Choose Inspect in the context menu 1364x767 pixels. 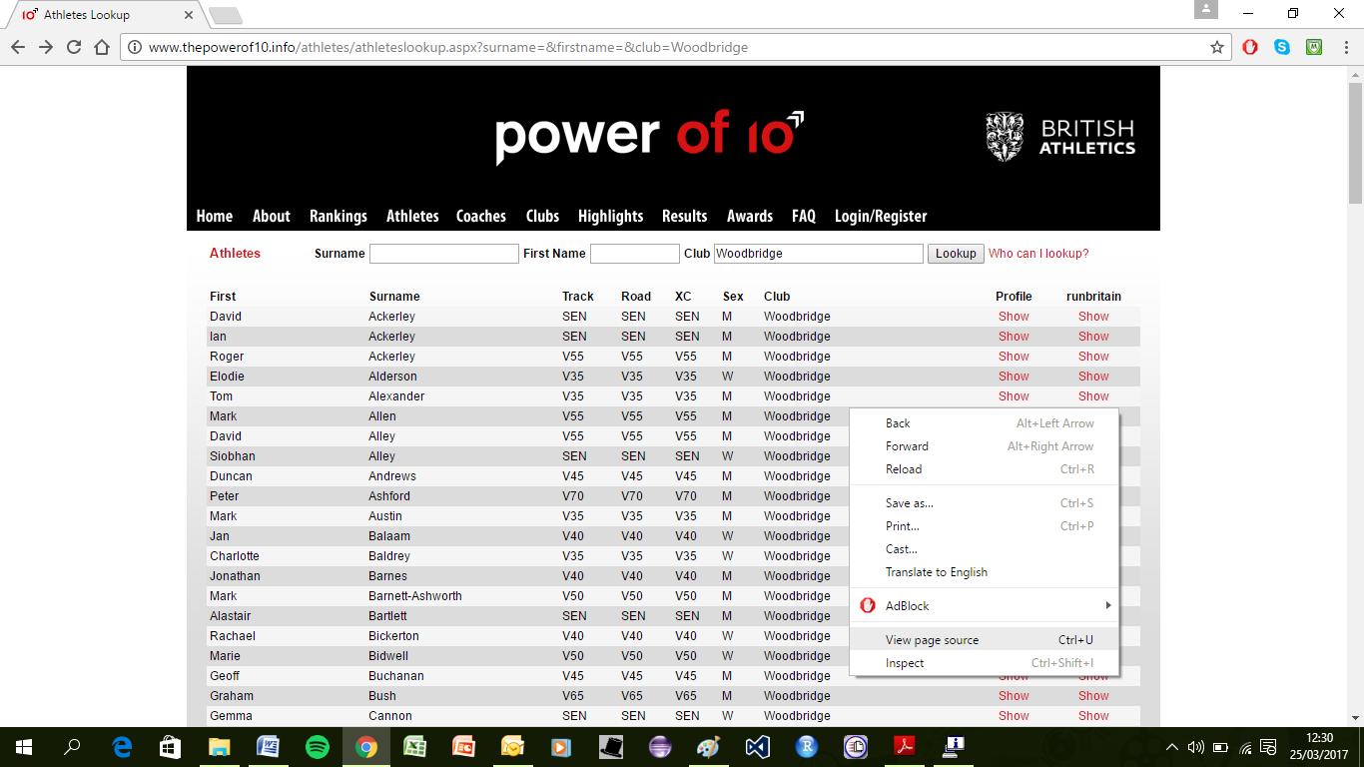[905, 663]
